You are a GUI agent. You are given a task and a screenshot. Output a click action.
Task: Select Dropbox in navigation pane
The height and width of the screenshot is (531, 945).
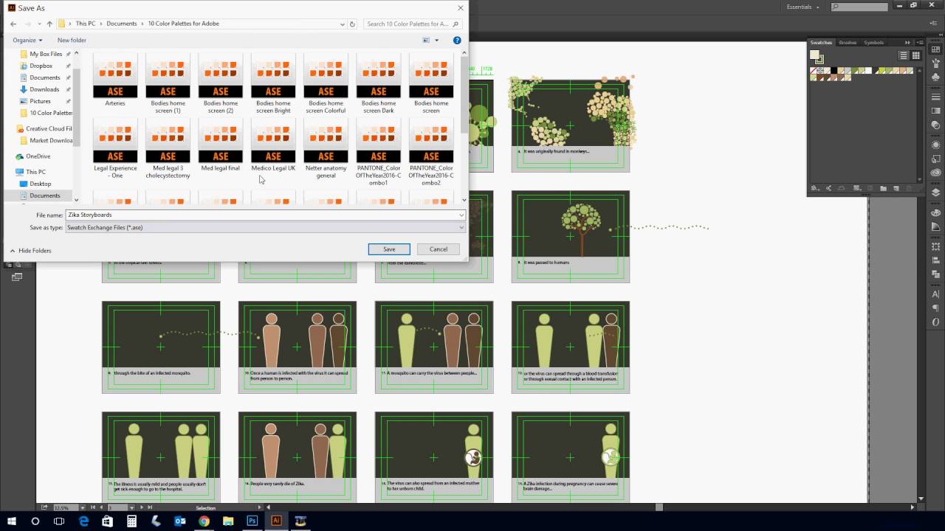(41, 66)
